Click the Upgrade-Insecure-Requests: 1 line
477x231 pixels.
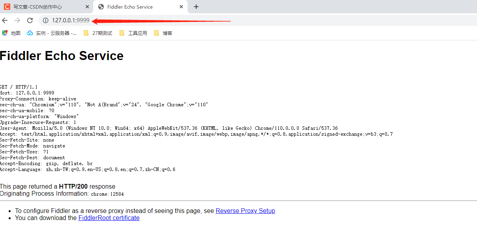(x=38, y=122)
